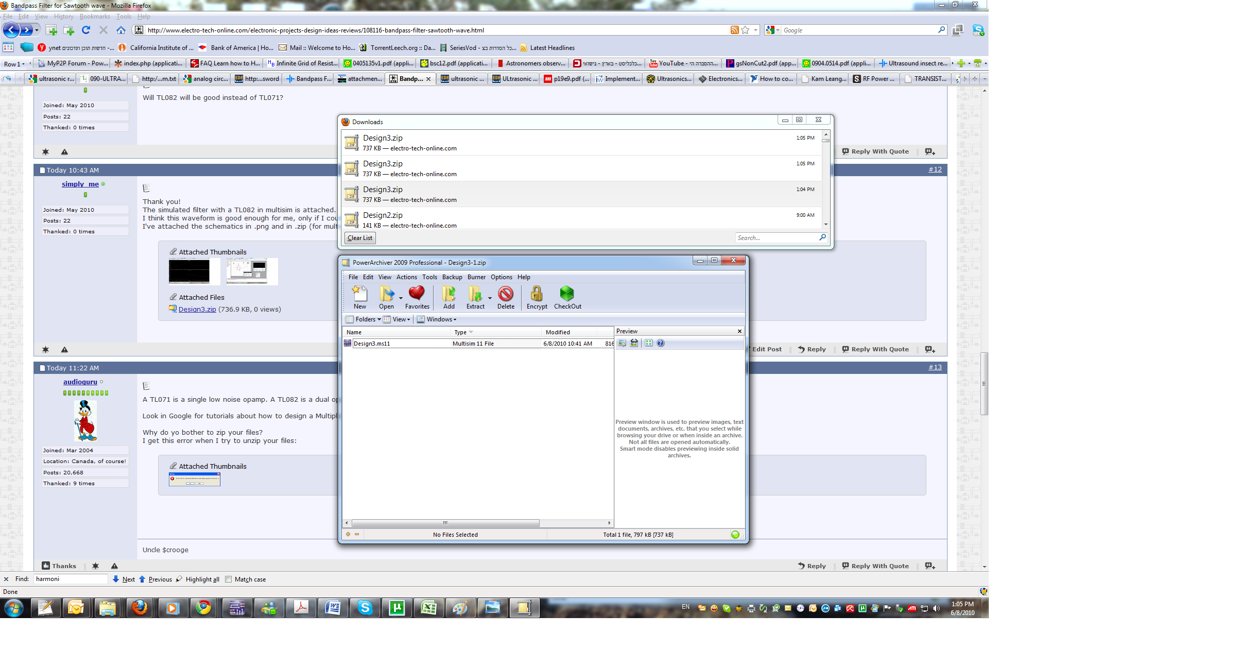Image resolution: width=1257 pixels, height=666 pixels.
Task: Click the Find Next blue down arrow
Action: (x=116, y=579)
